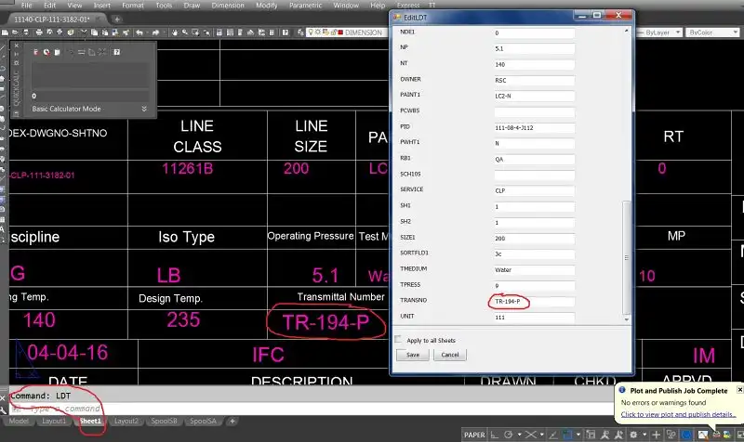The width and height of the screenshot is (744, 442).
Task: Click the QuickCalc input box showing 0
Action: 90,96
